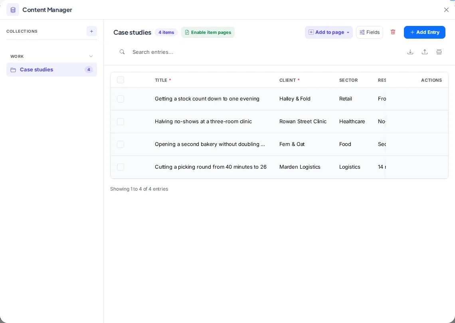Image resolution: width=455 pixels, height=323 pixels.
Task: Open 'Opening a second bakery without doubling' entry
Action: pos(210,144)
